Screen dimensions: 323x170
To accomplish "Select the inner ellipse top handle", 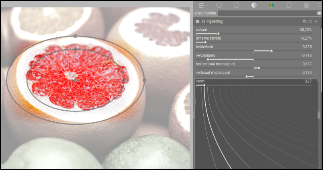I will point(76,49).
